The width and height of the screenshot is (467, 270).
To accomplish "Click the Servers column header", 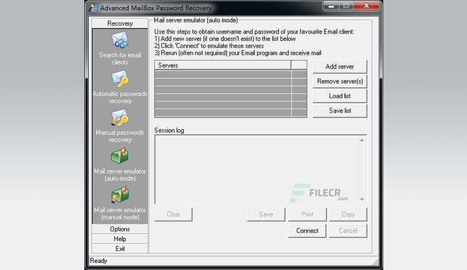I will [223, 65].
